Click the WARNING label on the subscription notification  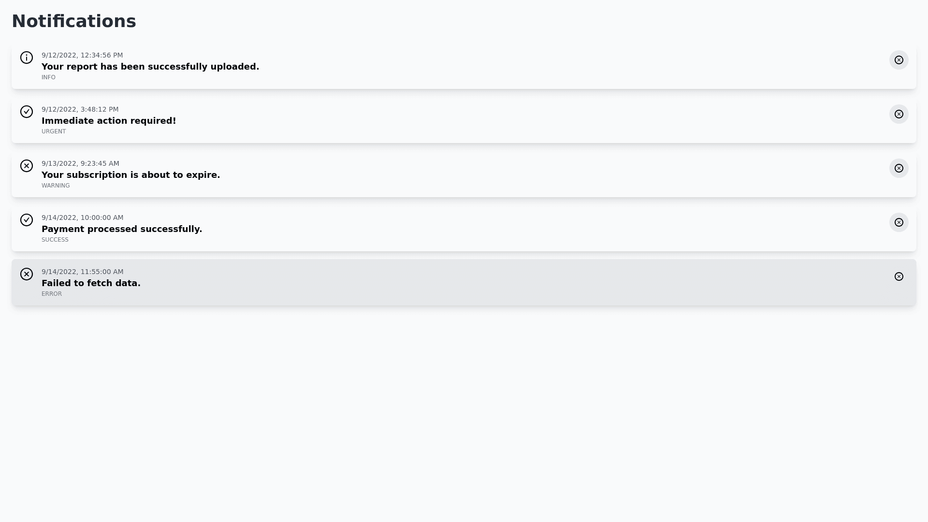pyautogui.click(x=56, y=186)
